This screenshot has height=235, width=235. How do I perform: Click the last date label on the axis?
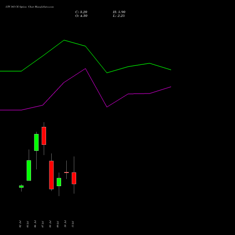pyautogui.click(x=73, y=224)
